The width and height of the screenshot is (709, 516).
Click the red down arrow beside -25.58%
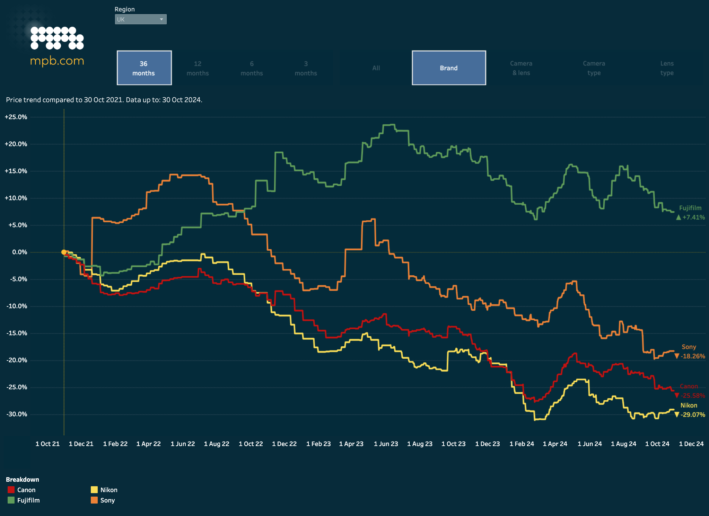coord(677,395)
